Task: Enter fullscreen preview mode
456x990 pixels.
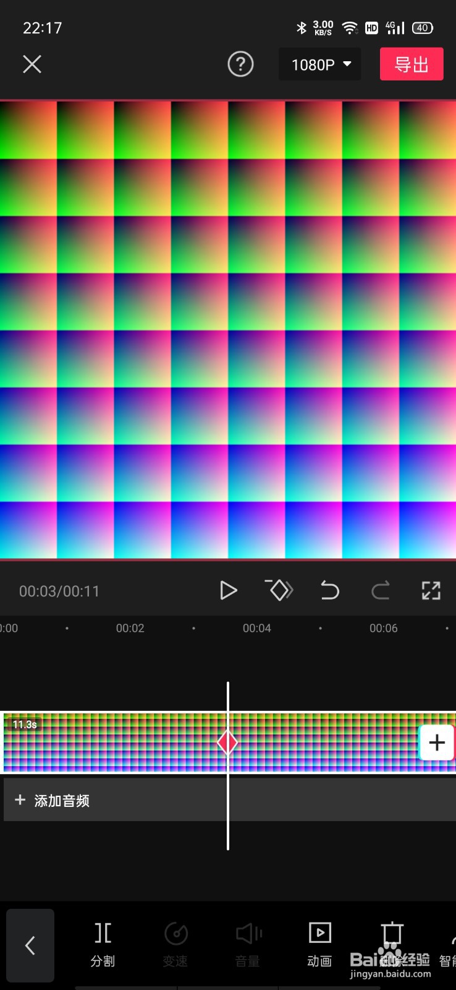Action: coord(431,590)
